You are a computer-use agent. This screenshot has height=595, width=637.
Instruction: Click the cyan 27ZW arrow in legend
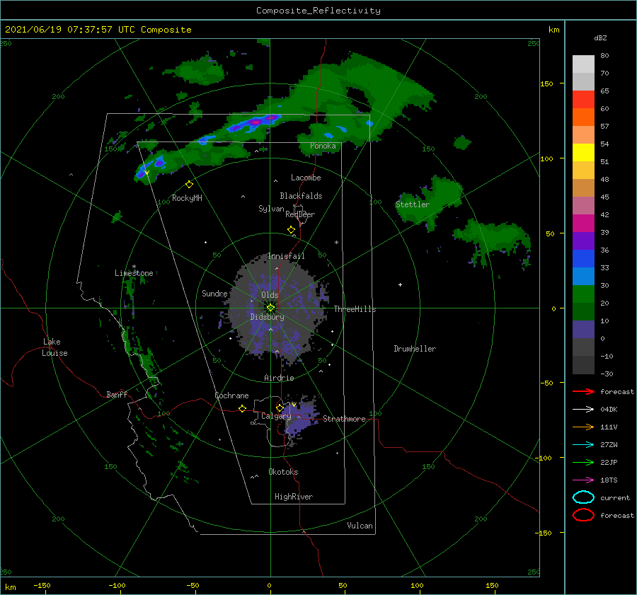tap(583, 445)
